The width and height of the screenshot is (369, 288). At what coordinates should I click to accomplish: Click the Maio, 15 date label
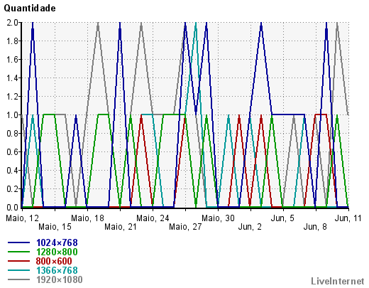click(55, 227)
